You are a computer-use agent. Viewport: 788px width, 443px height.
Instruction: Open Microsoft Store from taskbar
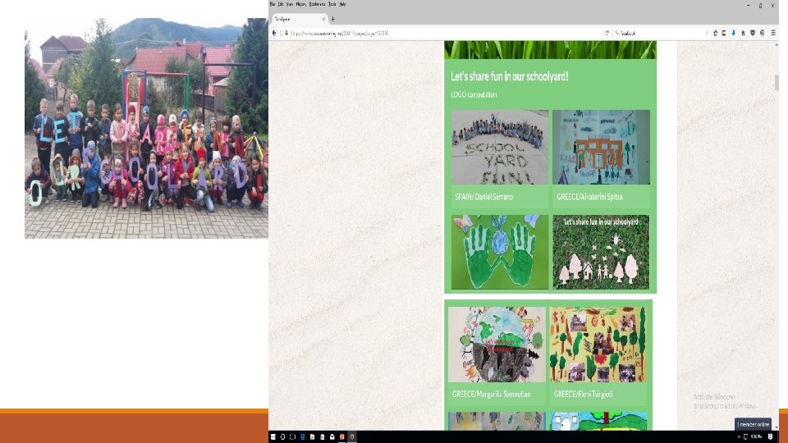point(322,437)
